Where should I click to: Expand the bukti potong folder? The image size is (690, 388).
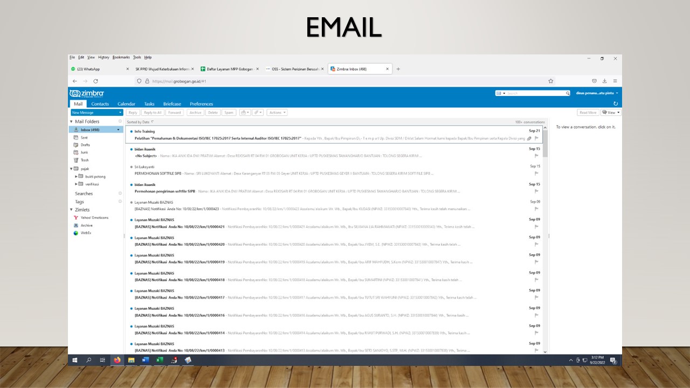(76, 176)
